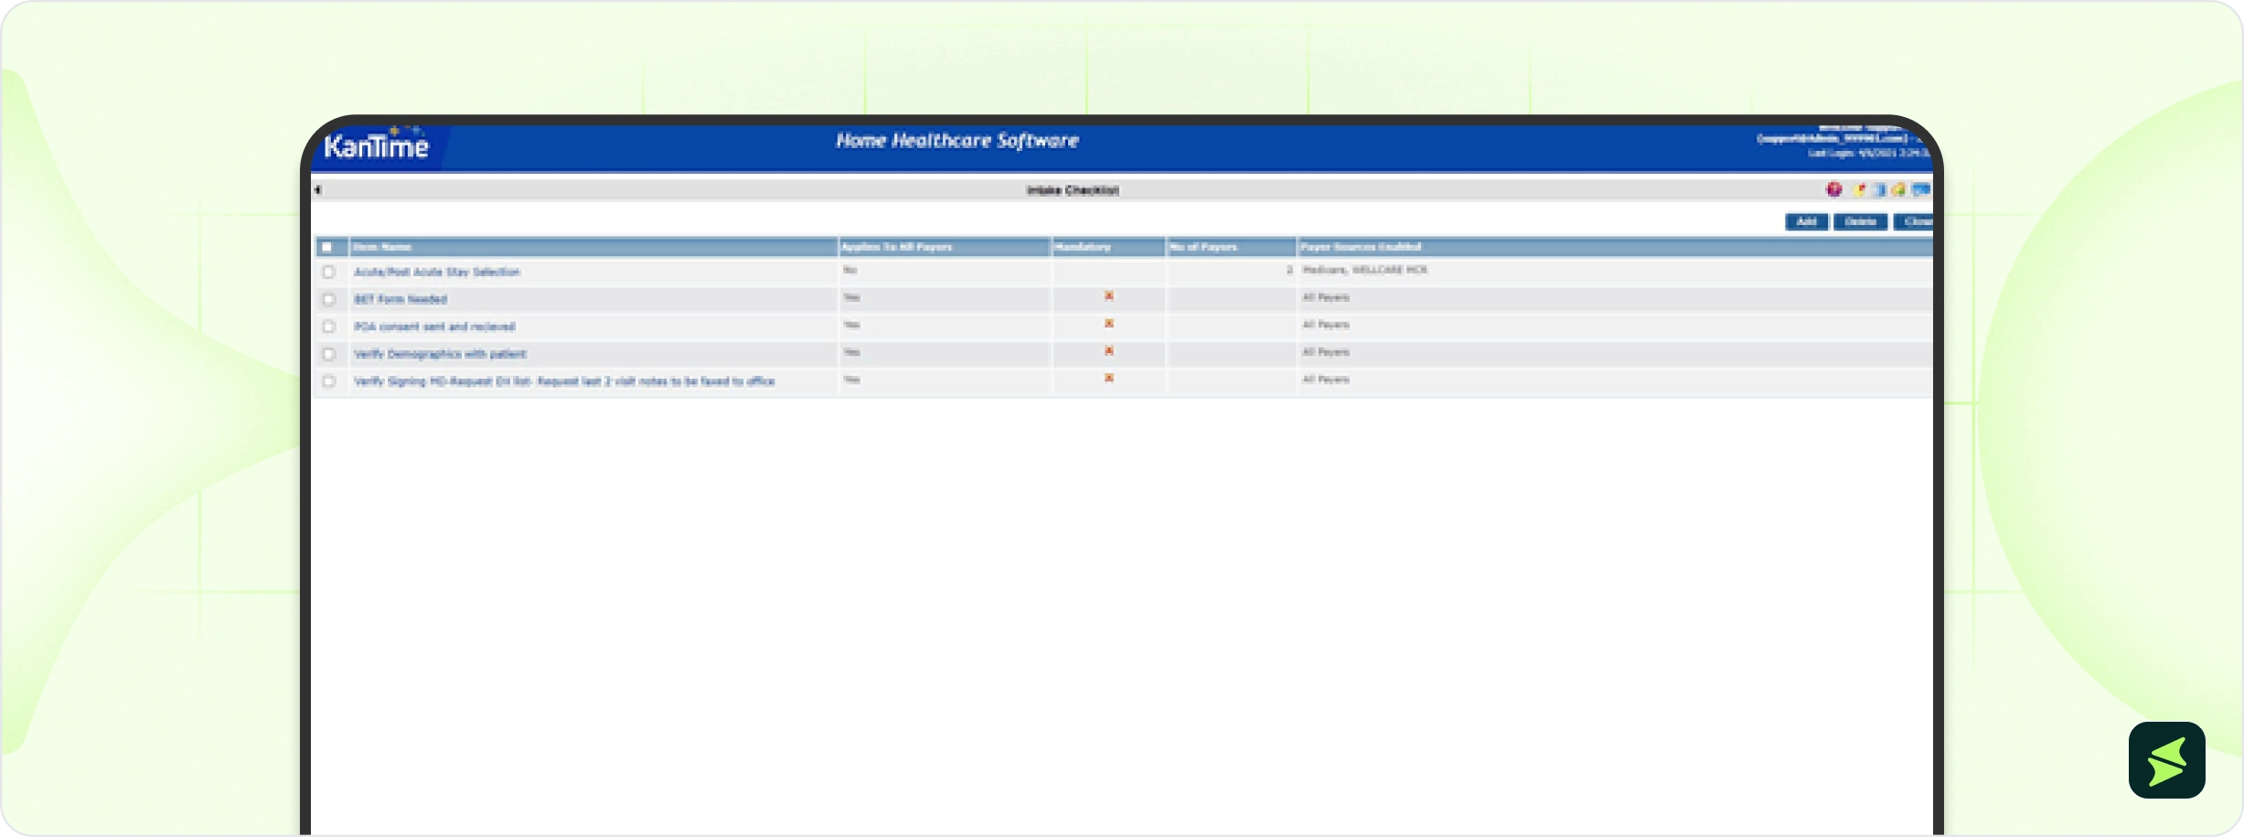Click the "No" value in Acute/Post Acute row
2244x837 pixels.
coord(850,270)
